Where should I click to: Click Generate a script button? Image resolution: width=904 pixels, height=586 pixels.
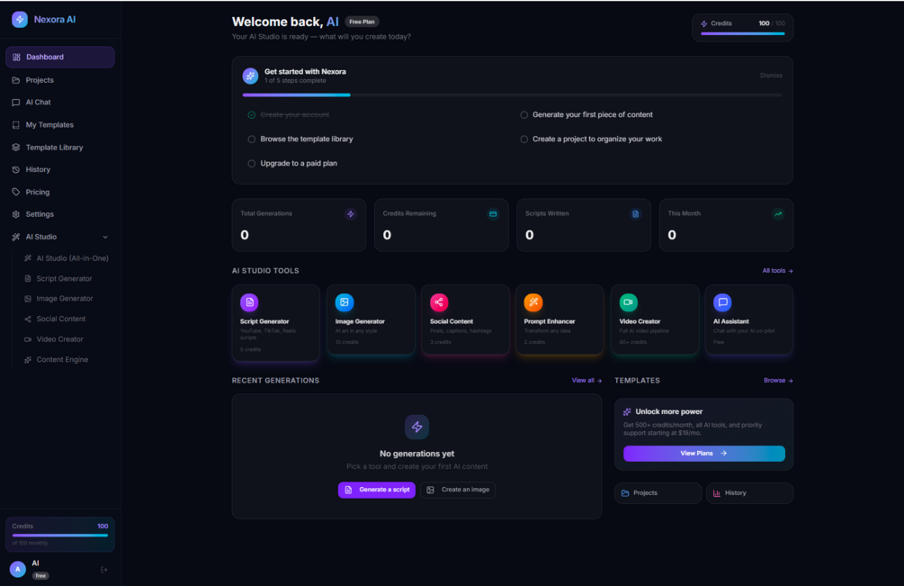click(377, 490)
